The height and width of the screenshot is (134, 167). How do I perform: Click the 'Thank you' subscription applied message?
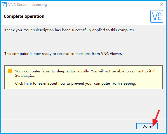(x=70, y=30)
